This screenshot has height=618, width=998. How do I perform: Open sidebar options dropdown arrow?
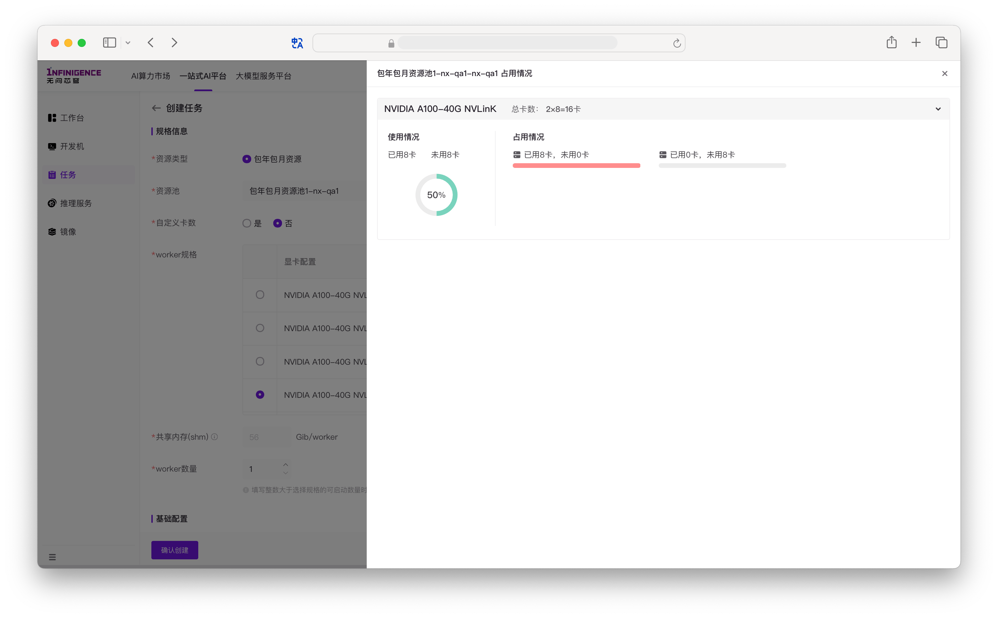pyautogui.click(x=128, y=43)
